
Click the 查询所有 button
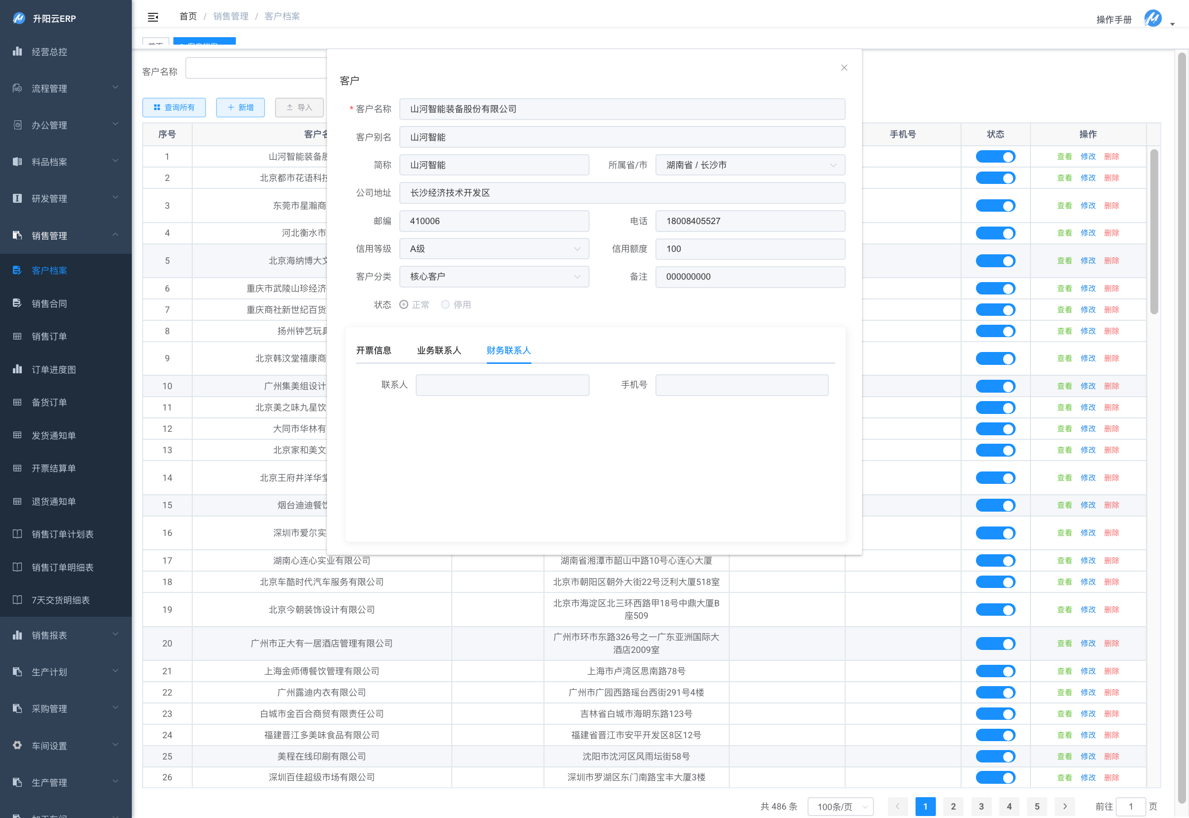coord(174,108)
